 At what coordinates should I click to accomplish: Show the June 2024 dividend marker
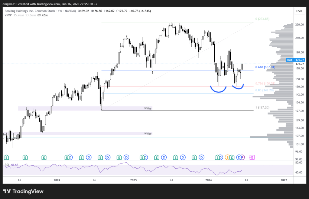(x=89, y=157)
